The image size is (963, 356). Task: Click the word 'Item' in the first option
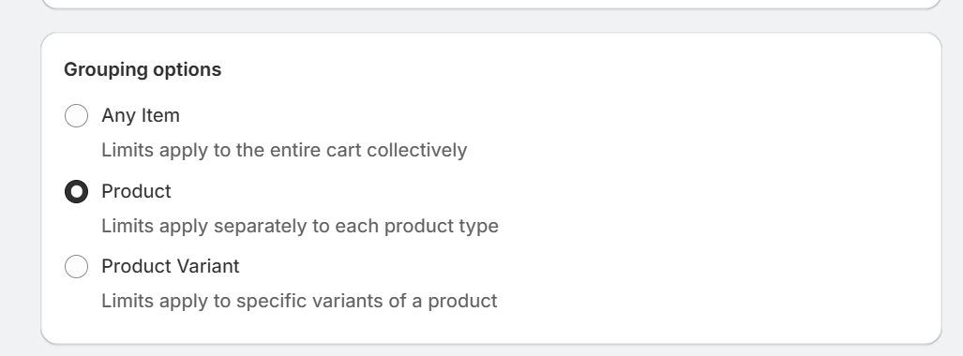click(x=161, y=115)
